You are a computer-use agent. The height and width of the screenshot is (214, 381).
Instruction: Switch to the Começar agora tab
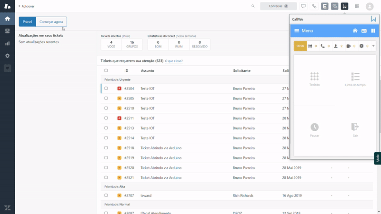tap(51, 21)
